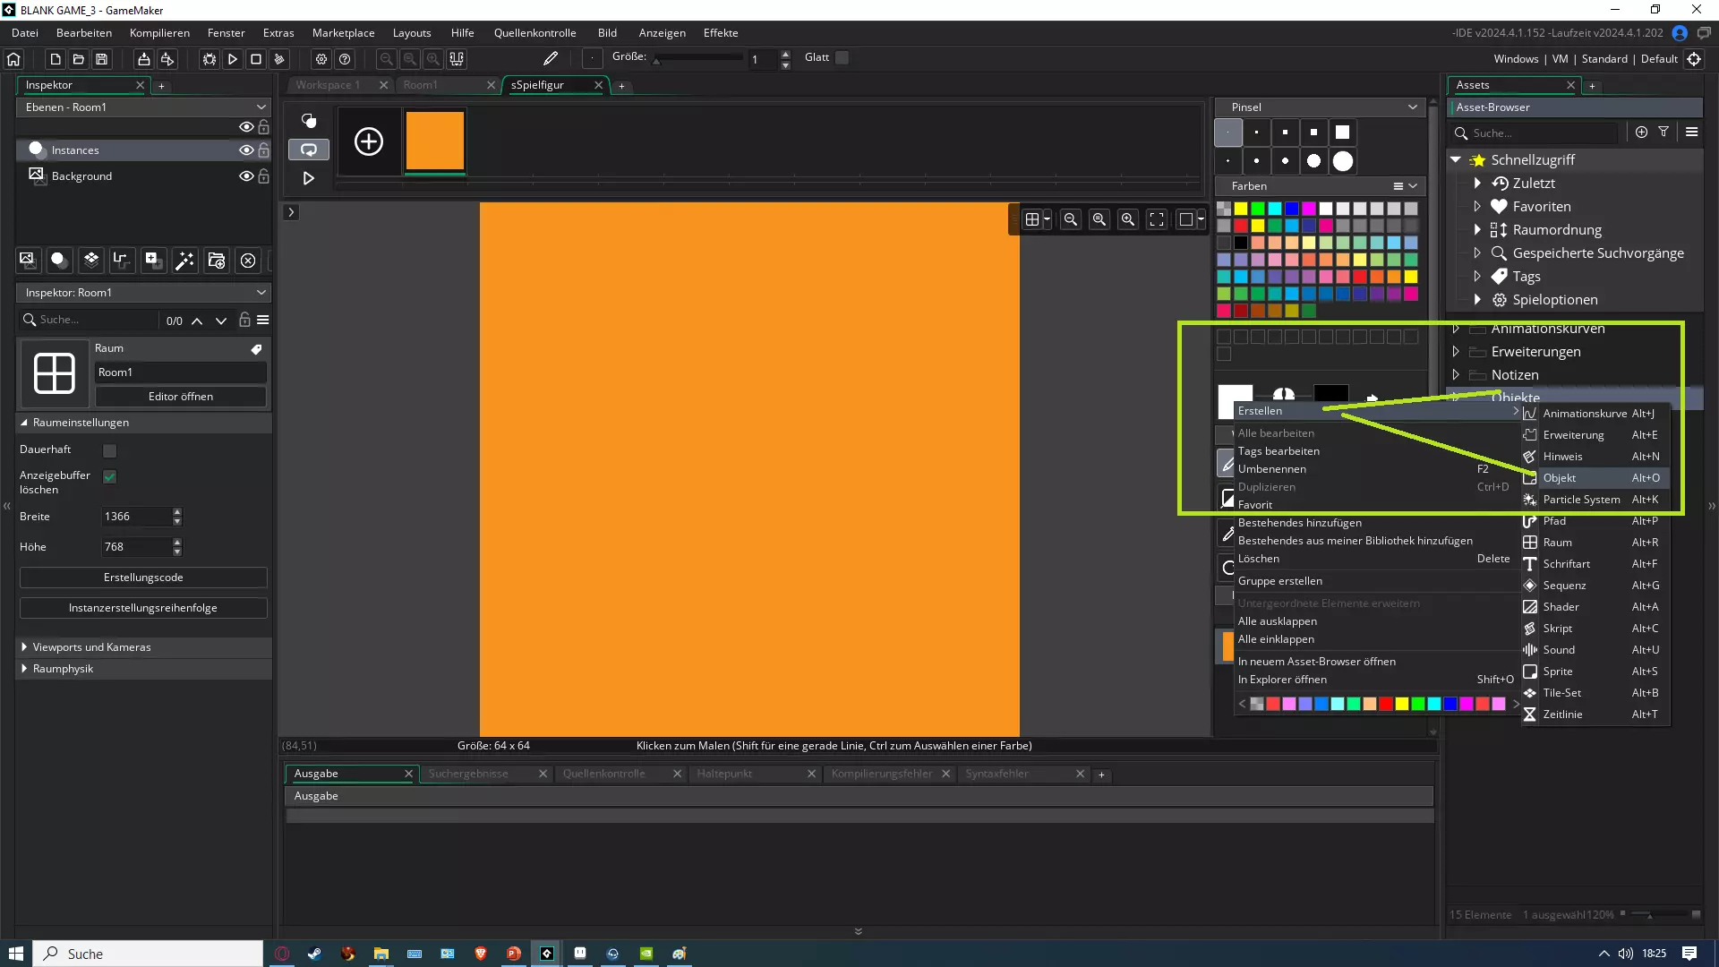Expand the Favoriten tree node
This screenshot has width=1719, height=967.
pyautogui.click(x=1477, y=207)
